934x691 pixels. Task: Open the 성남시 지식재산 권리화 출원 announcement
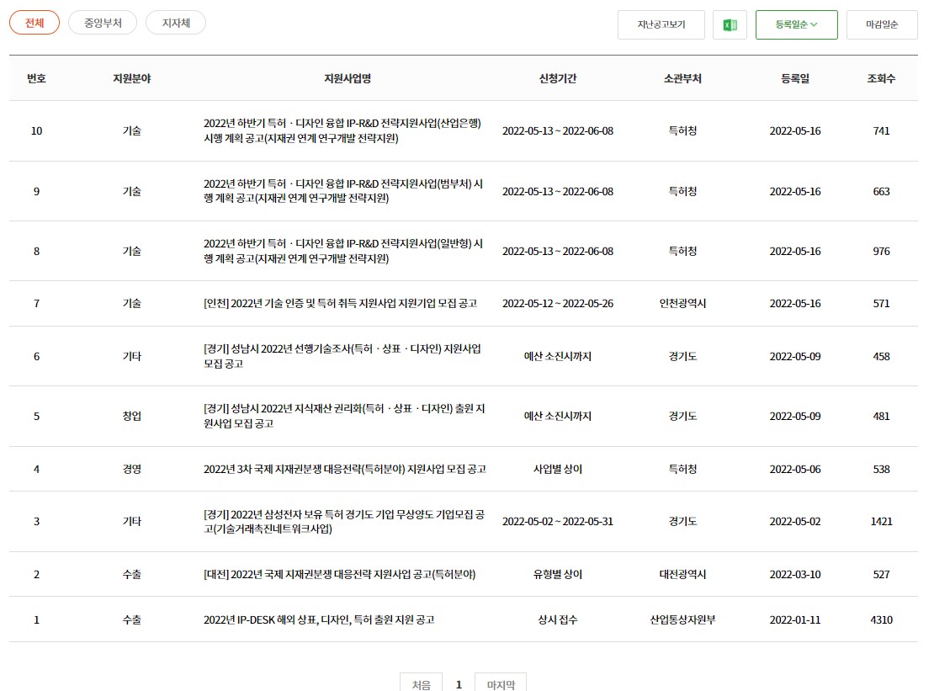pyautogui.click(x=342, y=416)
